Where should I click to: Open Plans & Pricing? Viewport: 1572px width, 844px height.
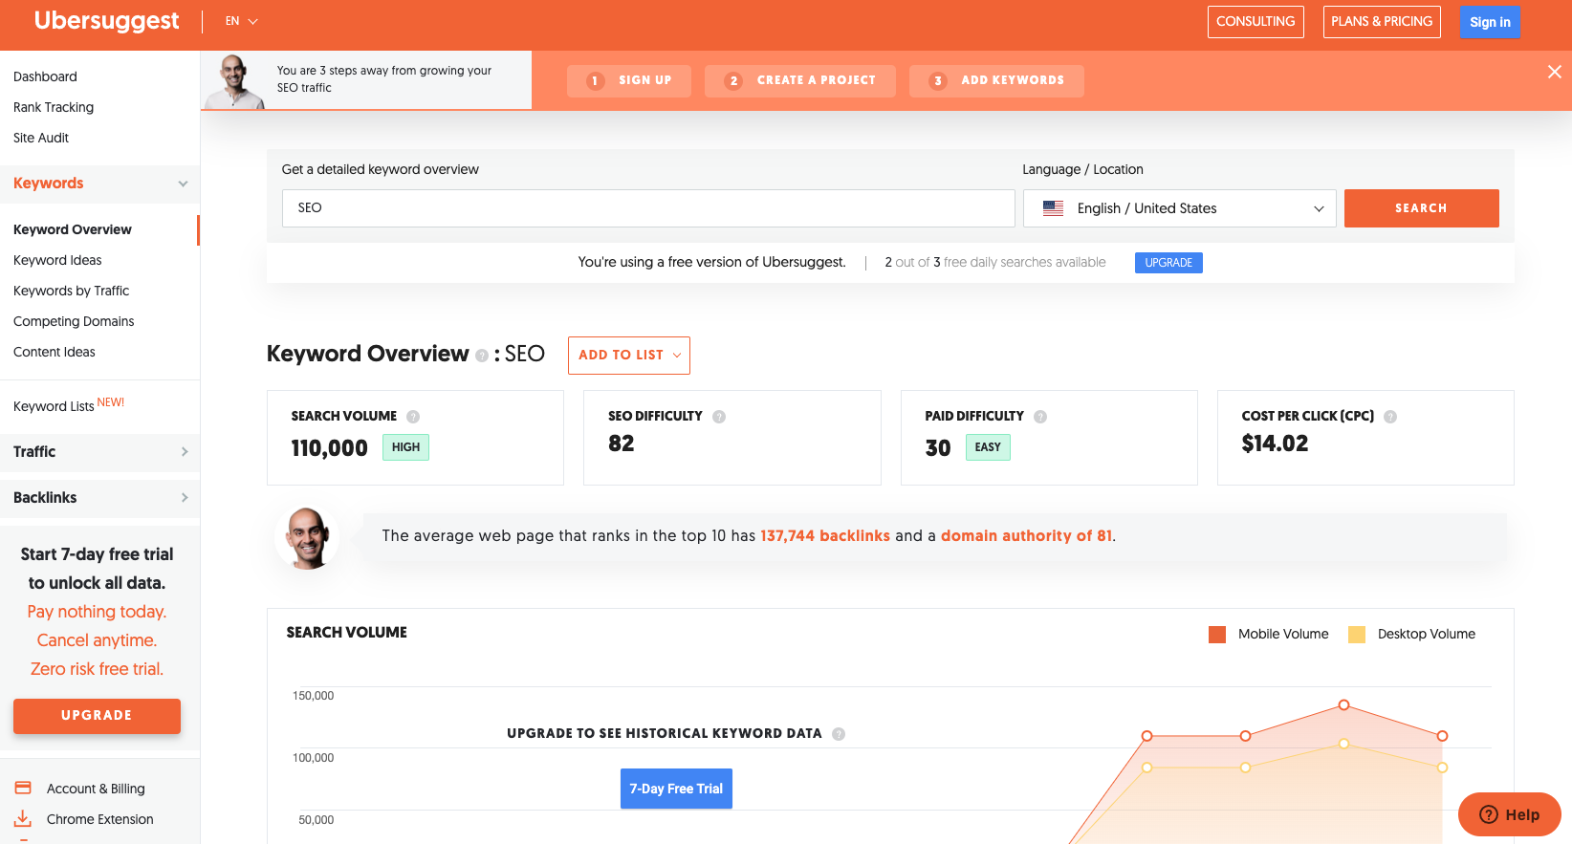[1382, 22]
